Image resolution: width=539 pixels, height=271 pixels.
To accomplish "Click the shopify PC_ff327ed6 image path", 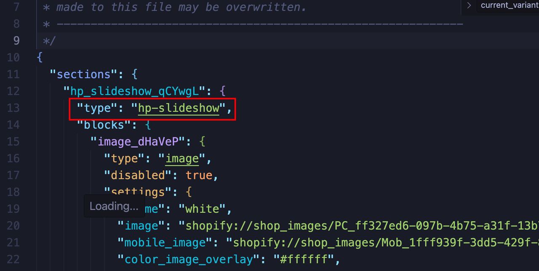I will 358,226.
